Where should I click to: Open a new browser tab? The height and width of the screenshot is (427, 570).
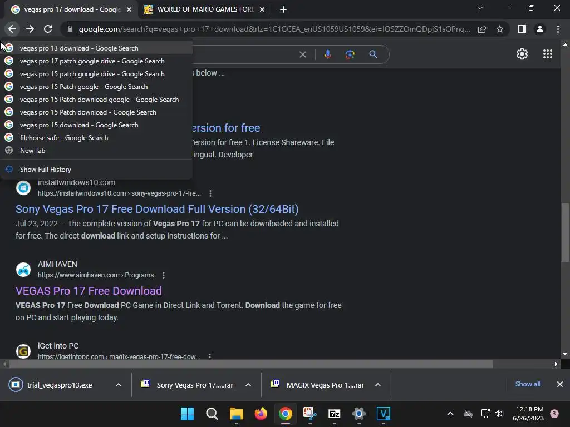click(x=283, y=9)
